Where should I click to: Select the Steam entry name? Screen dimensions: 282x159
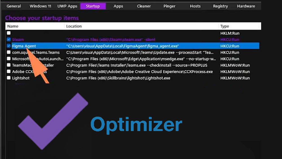coord(18,40)
